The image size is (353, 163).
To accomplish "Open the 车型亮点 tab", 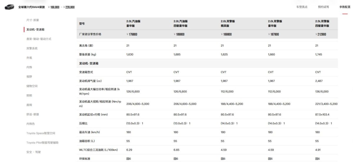I will (x=302, y=7).
